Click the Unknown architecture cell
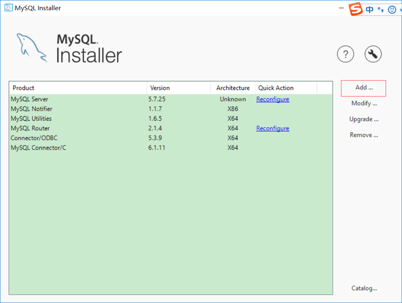402x303 pixels. (233, 99)
